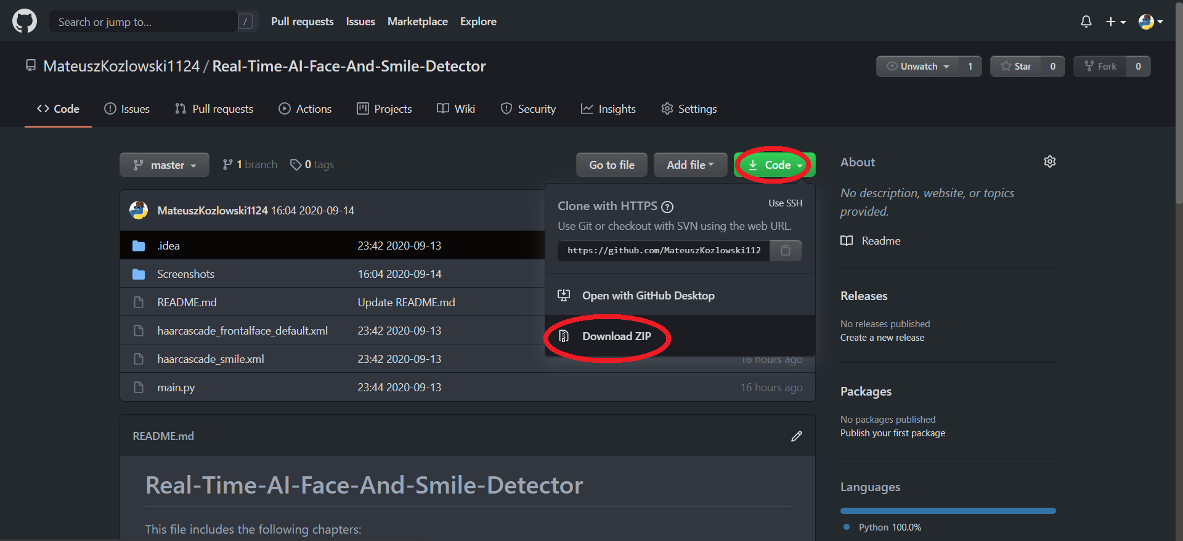Select the repository Pull requests tab
The image size is (1183, 541).
point(214,108)
